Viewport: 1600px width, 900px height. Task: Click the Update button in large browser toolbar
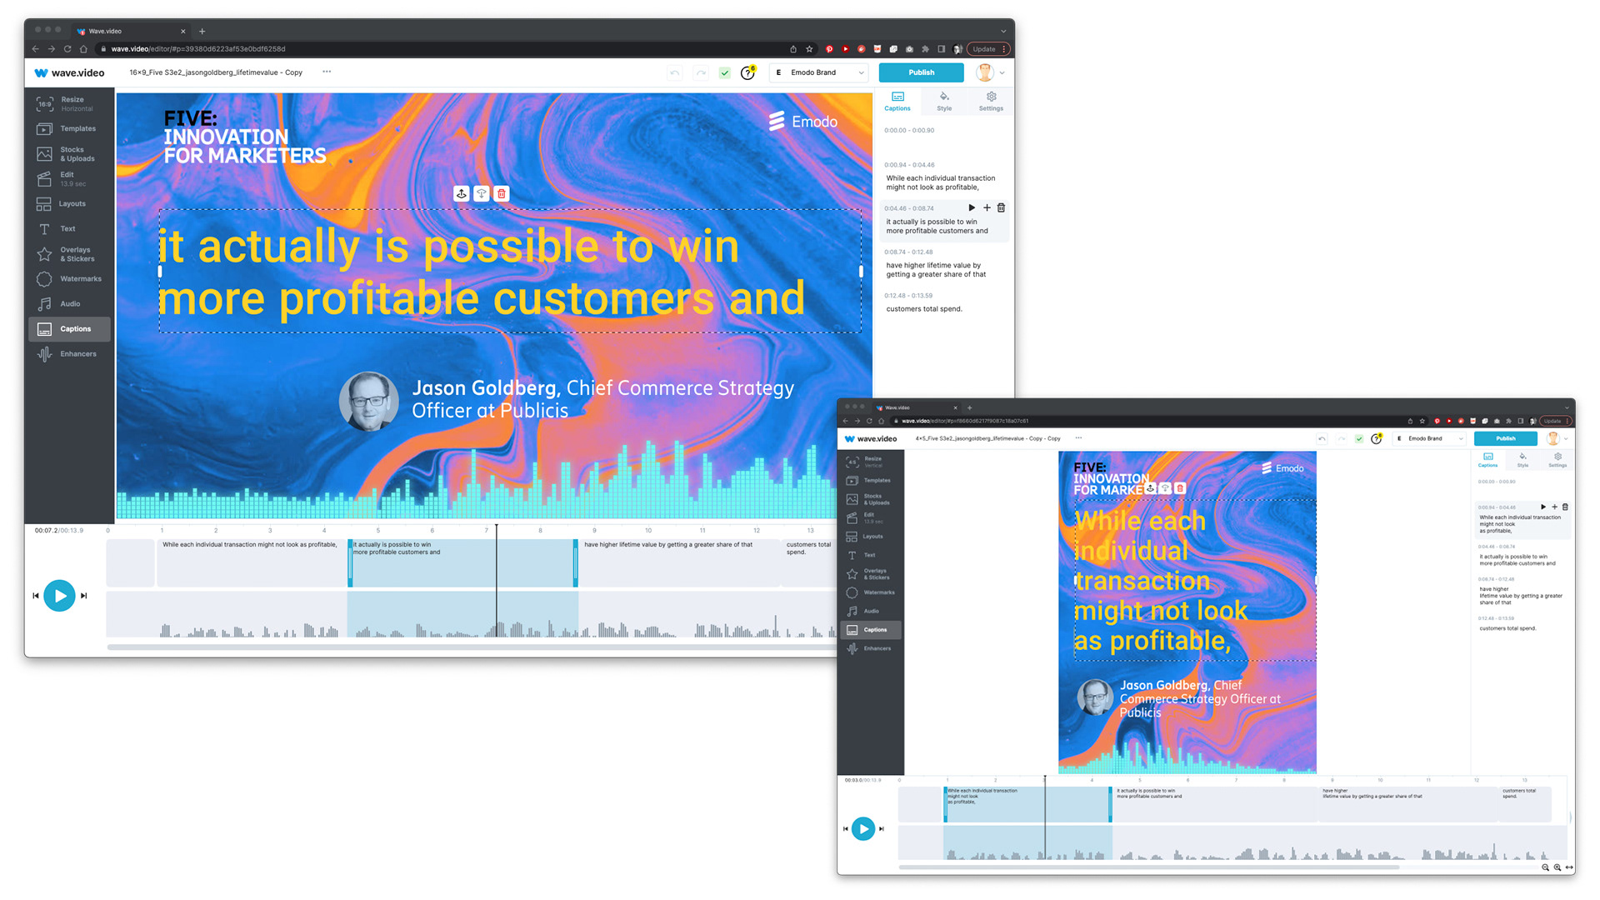coord(988,49)
